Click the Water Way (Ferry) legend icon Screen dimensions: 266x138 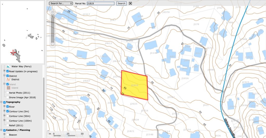8,67
